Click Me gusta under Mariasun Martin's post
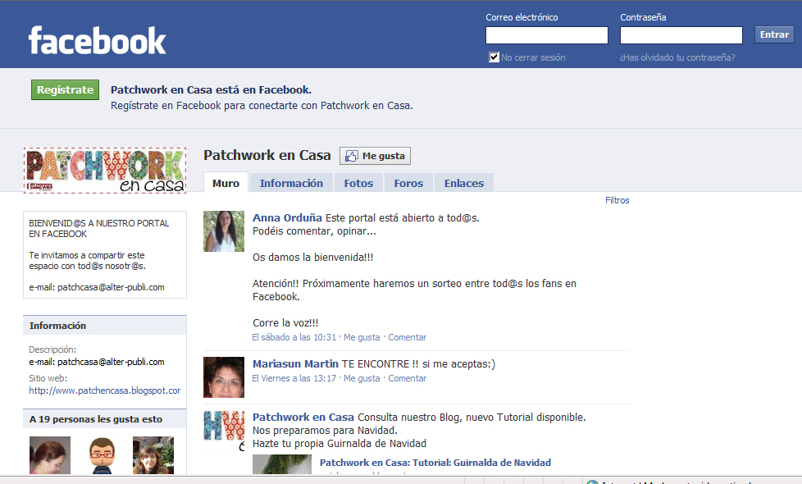The width and height of the screenshot is (802, 484). (x=362, y=378)
